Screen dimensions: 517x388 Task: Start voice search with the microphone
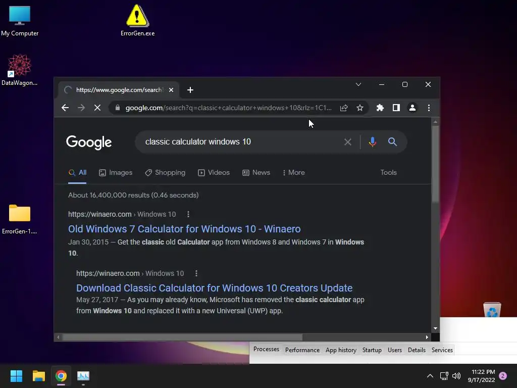372,142
